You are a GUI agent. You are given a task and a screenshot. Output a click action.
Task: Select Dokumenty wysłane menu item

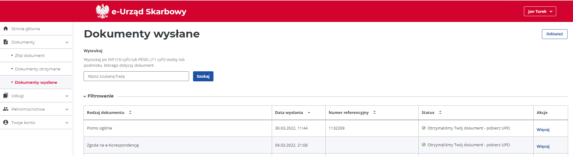pos(36,82)
